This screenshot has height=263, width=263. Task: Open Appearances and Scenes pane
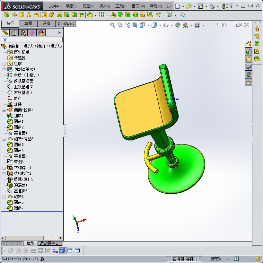tap(249, 74)
